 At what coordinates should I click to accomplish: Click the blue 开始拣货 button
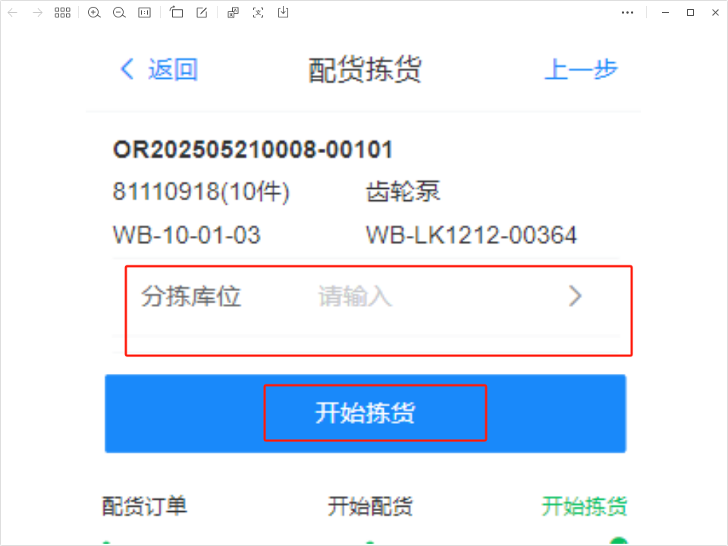[x=366, y=413]
